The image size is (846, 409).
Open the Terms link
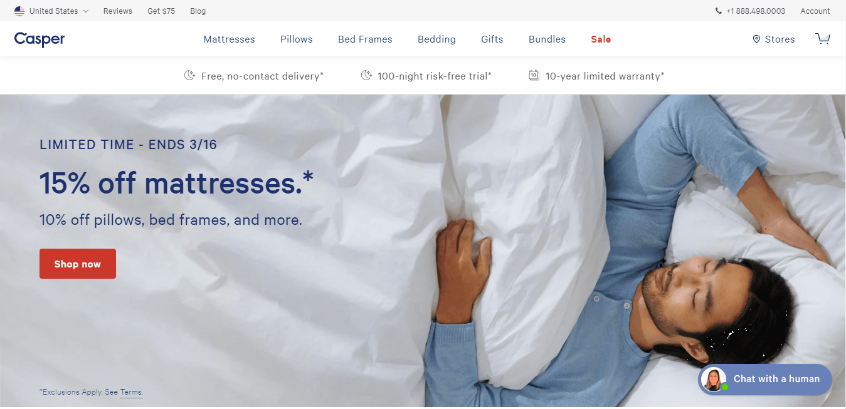coord(131,392)
